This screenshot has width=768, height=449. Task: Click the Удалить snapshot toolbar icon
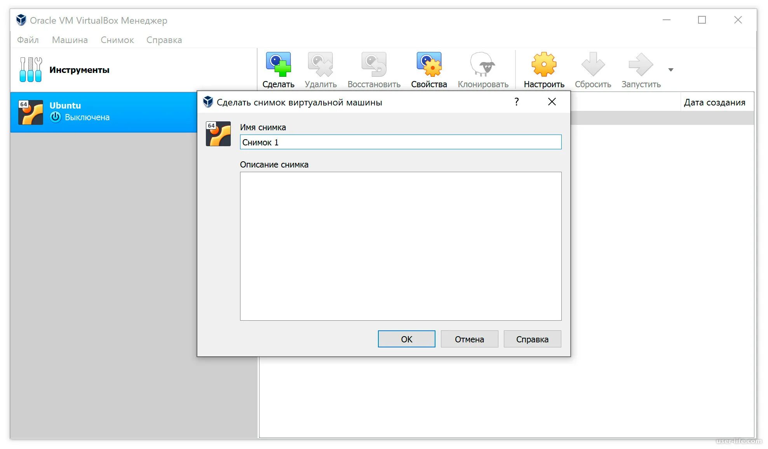[x=320, y=64]
